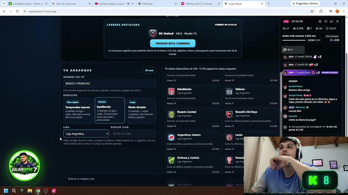Open the Chrome media controls menu
Viewport: 348px width, 195px height.
point(331,11)
